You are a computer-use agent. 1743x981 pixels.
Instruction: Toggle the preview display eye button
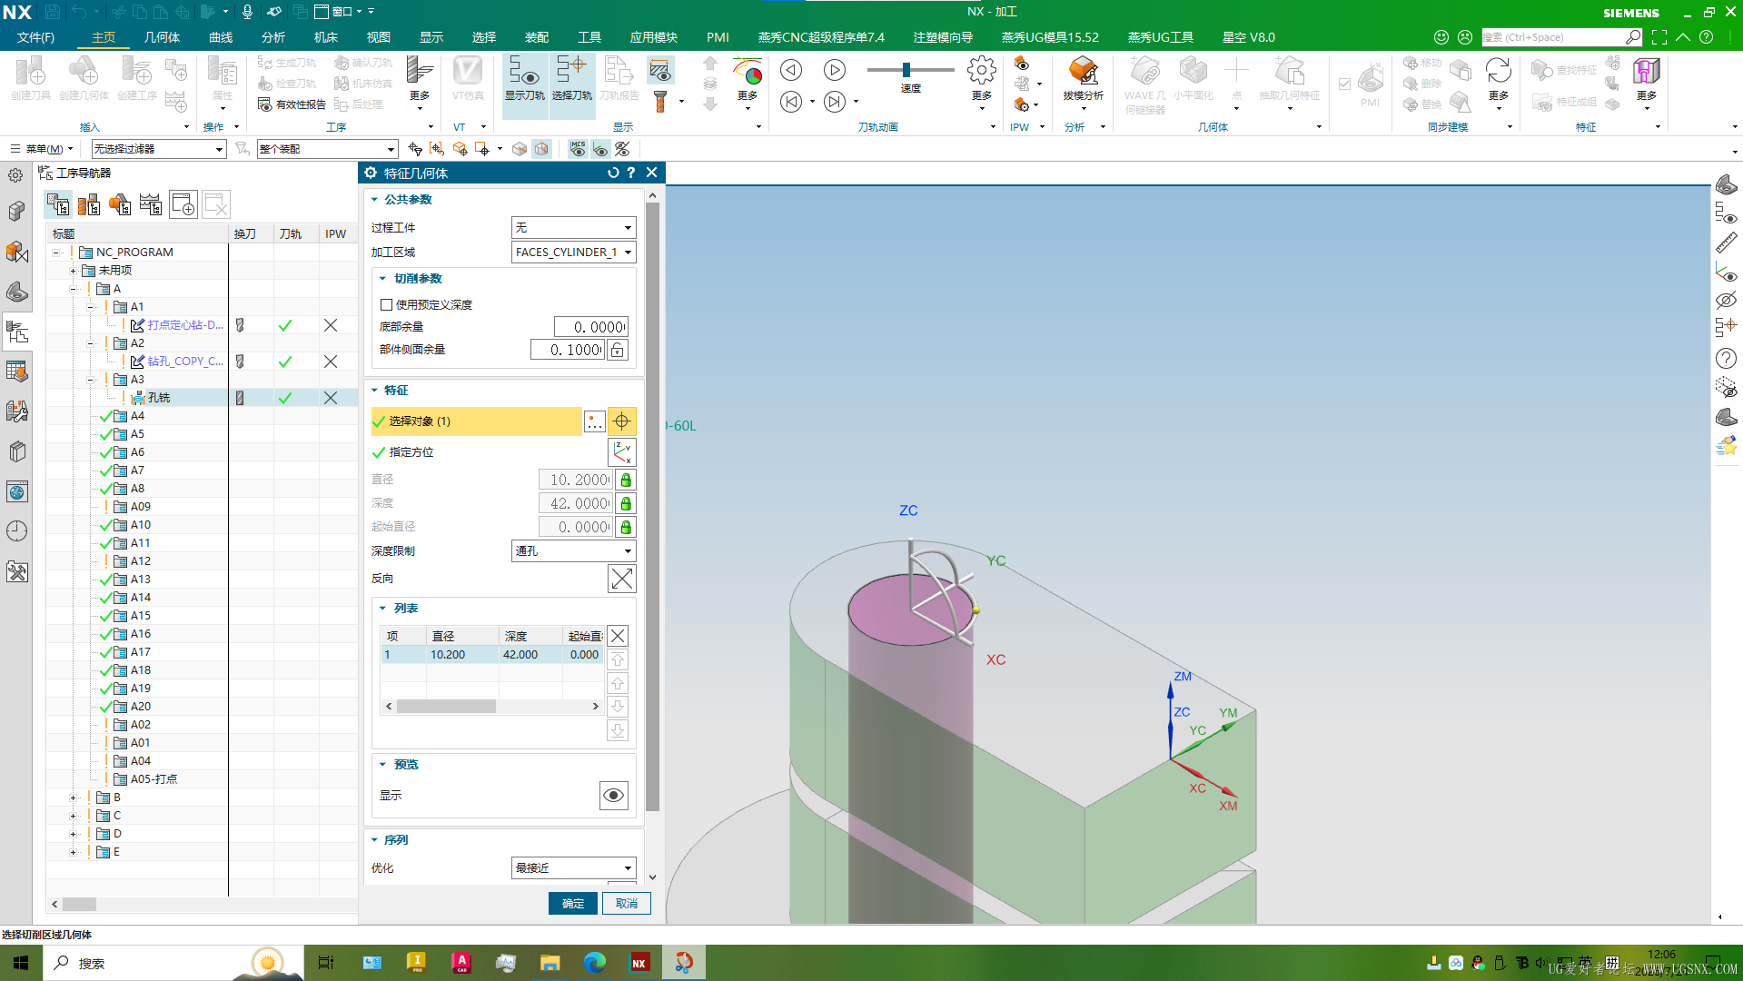pos(614,796)
